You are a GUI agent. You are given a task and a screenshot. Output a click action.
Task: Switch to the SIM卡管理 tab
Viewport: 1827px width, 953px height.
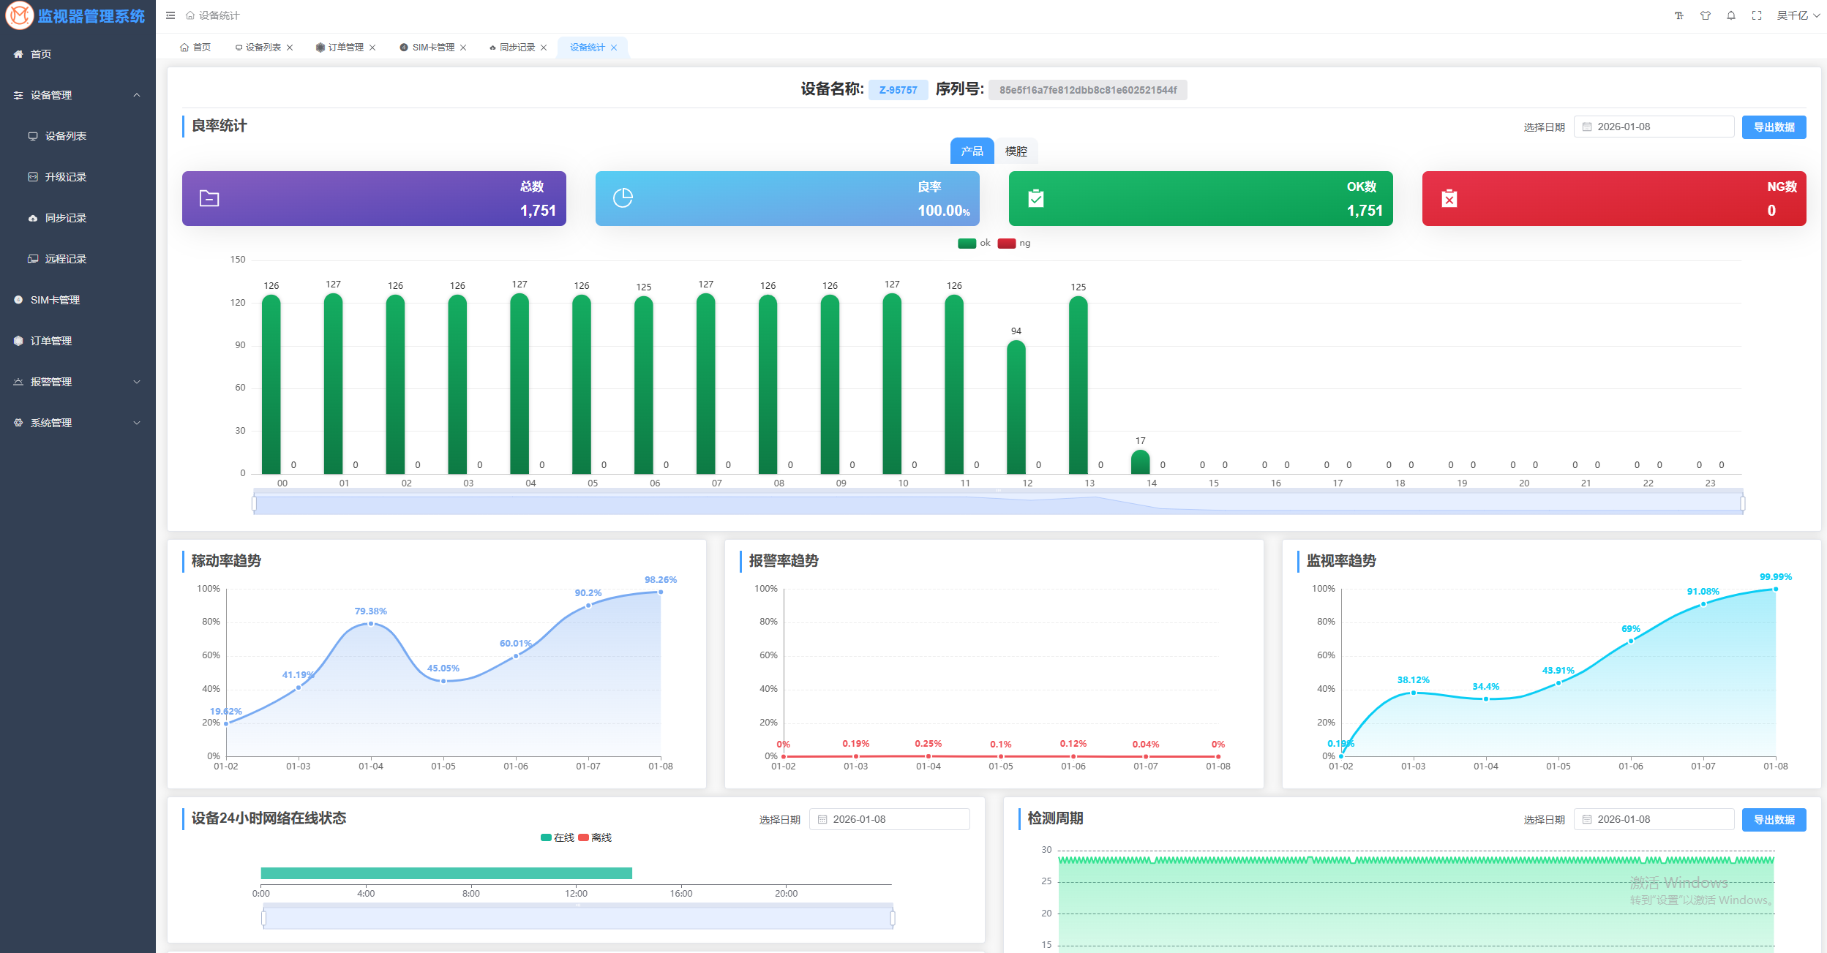[432, 48]
